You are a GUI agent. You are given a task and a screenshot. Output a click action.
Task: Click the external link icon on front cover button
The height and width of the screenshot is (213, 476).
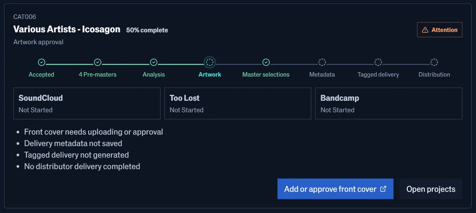(x=383, y=189)
